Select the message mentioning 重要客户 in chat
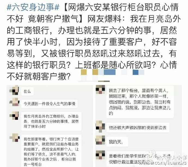This screenshot has height=167, width=188. (51, 151)
